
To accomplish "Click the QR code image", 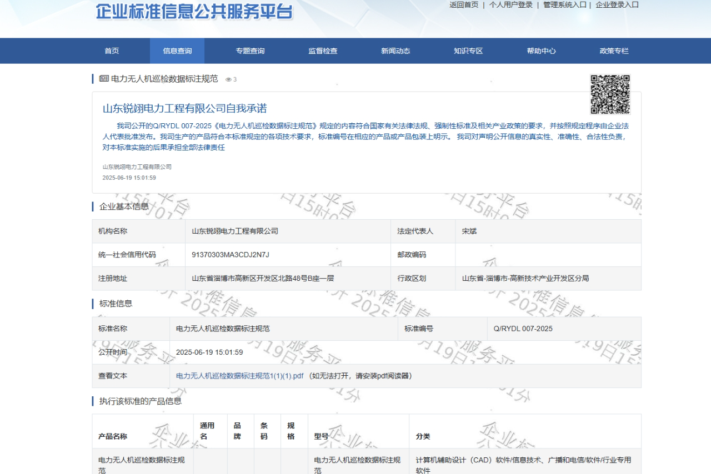I will (x=610, y=94).
